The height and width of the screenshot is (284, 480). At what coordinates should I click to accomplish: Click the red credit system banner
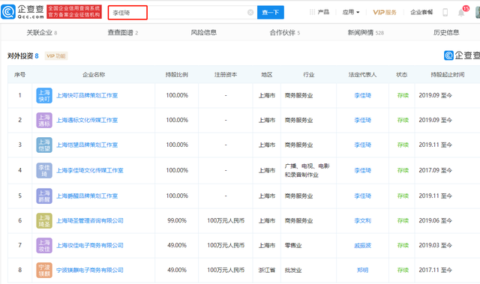74,12
